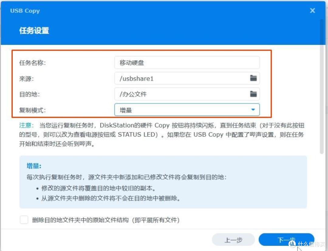The height and width of the screenshot is (251, 328).
Task: Click the USB Copy title text
Action: (25, 11)
